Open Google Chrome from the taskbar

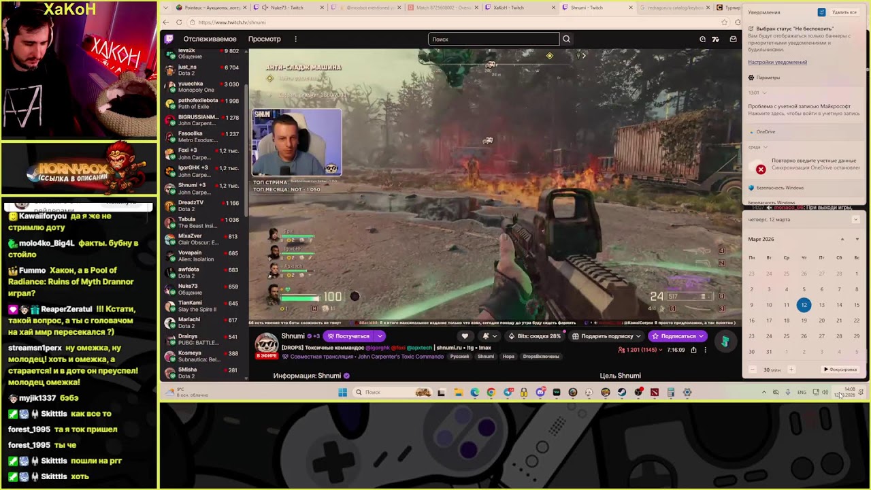tap(491, 392)
